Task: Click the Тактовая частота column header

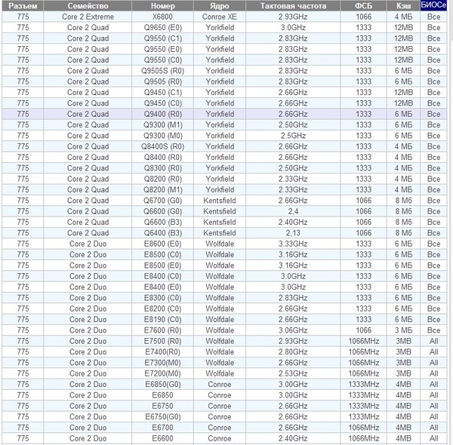Action: coord(293,6)
